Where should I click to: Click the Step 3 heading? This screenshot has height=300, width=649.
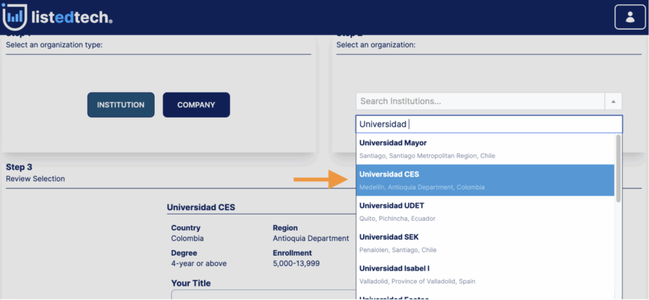(19, 167)
